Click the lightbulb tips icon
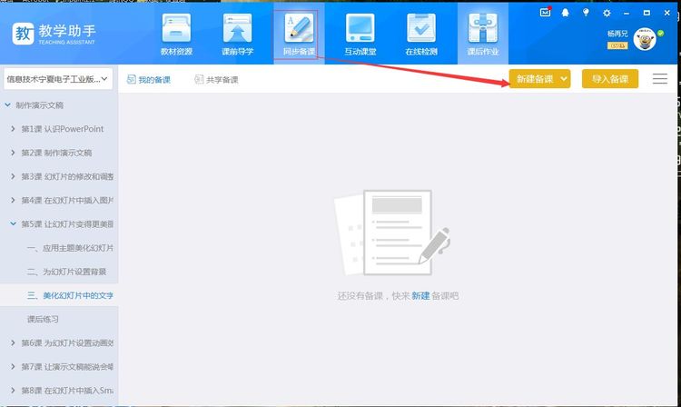 (x=586, y=13)
